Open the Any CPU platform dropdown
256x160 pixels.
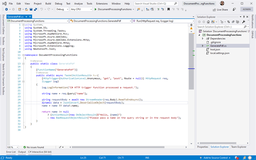(81, 9)
